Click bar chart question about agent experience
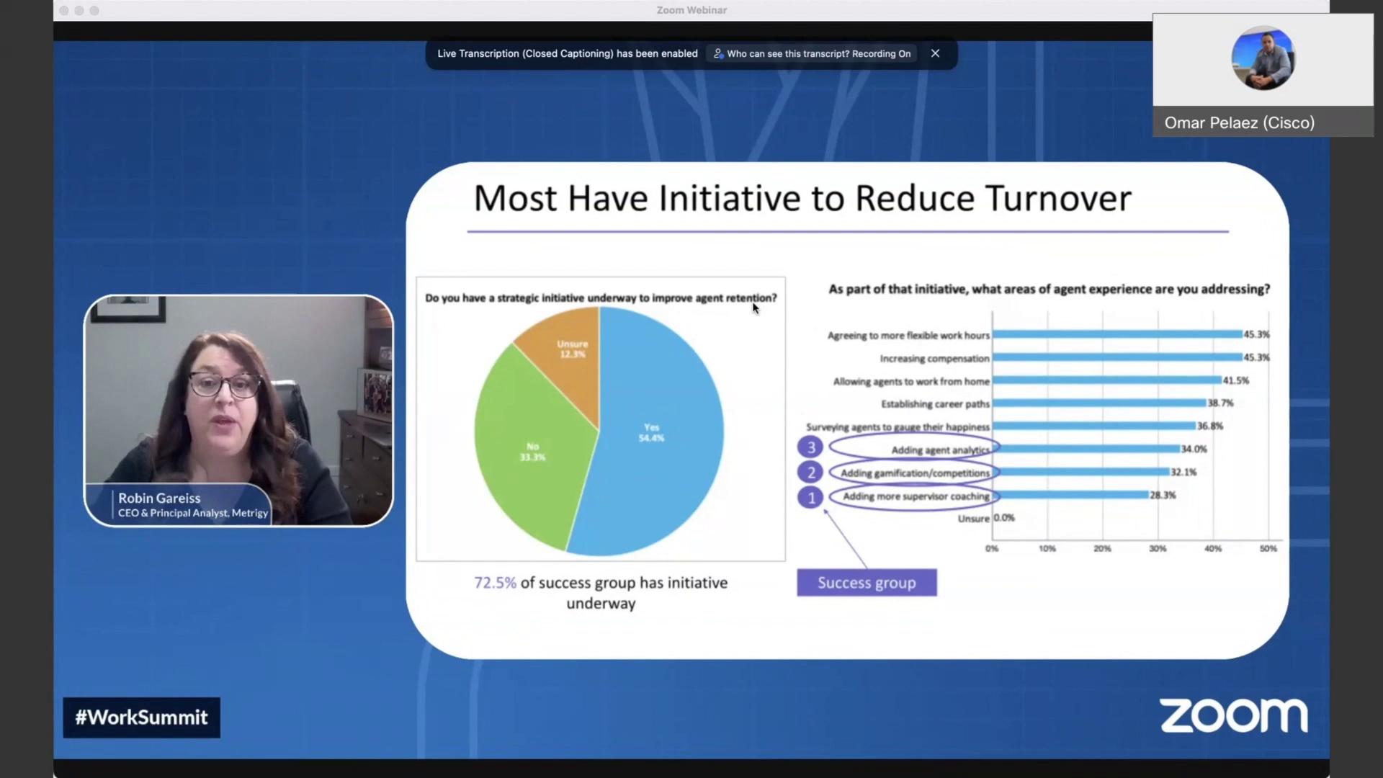 click(1049, 289)
